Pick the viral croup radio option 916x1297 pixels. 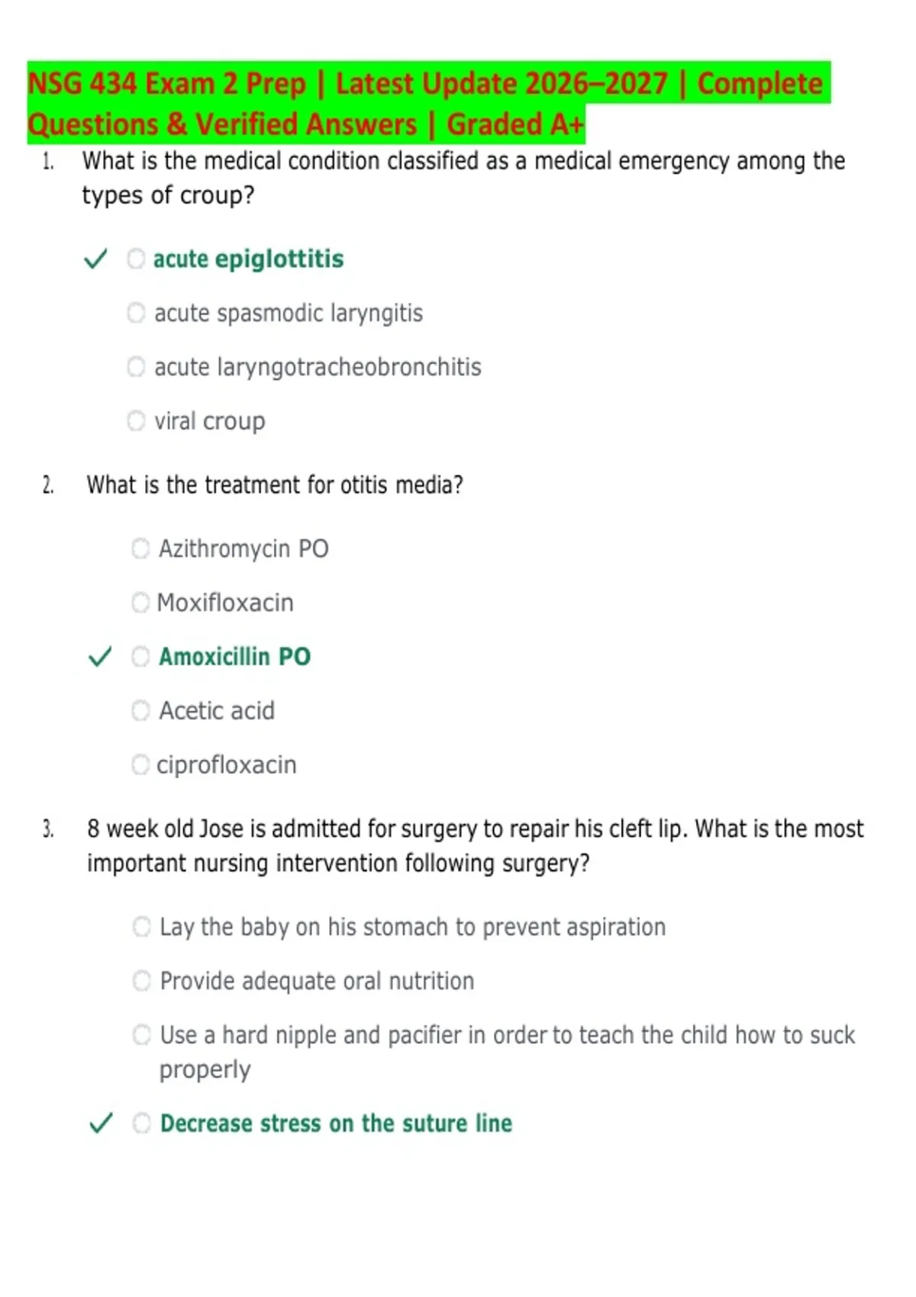[136, 420]
